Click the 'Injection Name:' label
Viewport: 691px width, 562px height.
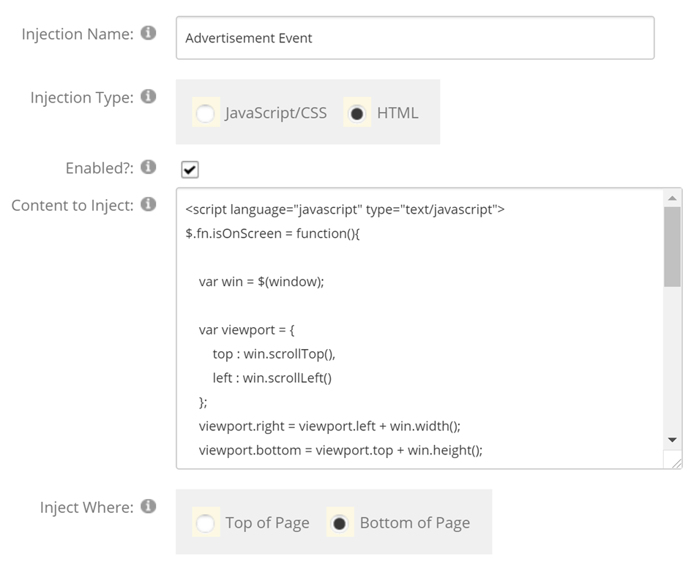(x=78, y=34)
